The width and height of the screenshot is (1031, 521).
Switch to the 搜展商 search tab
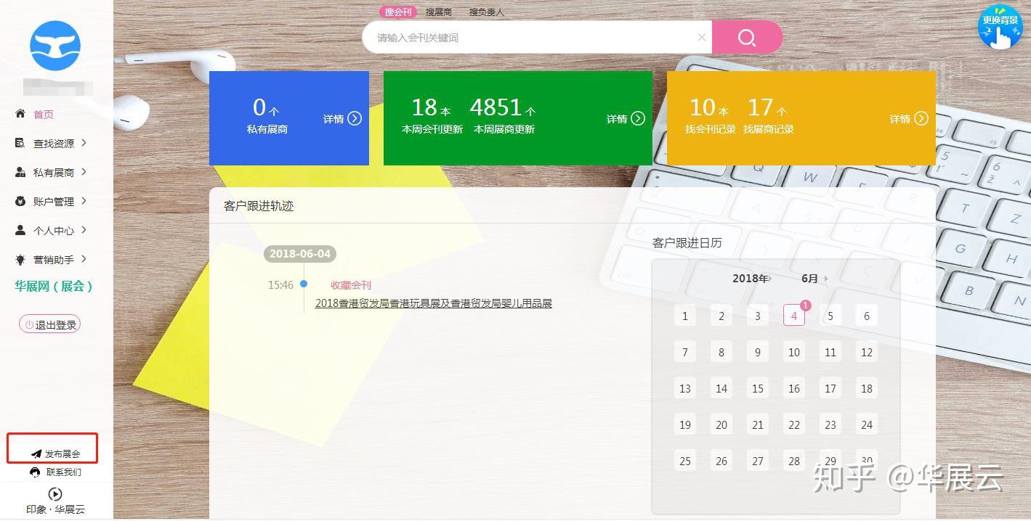click(x=439, y=12)
